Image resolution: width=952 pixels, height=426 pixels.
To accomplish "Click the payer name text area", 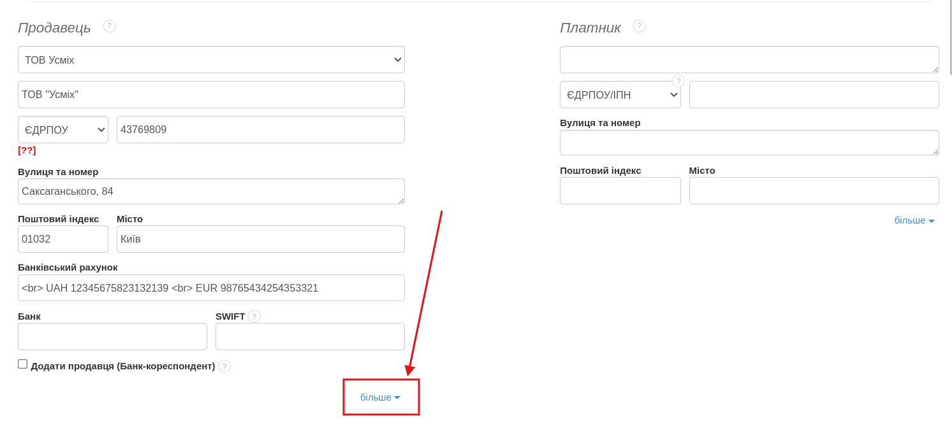I will coord(749,60).
